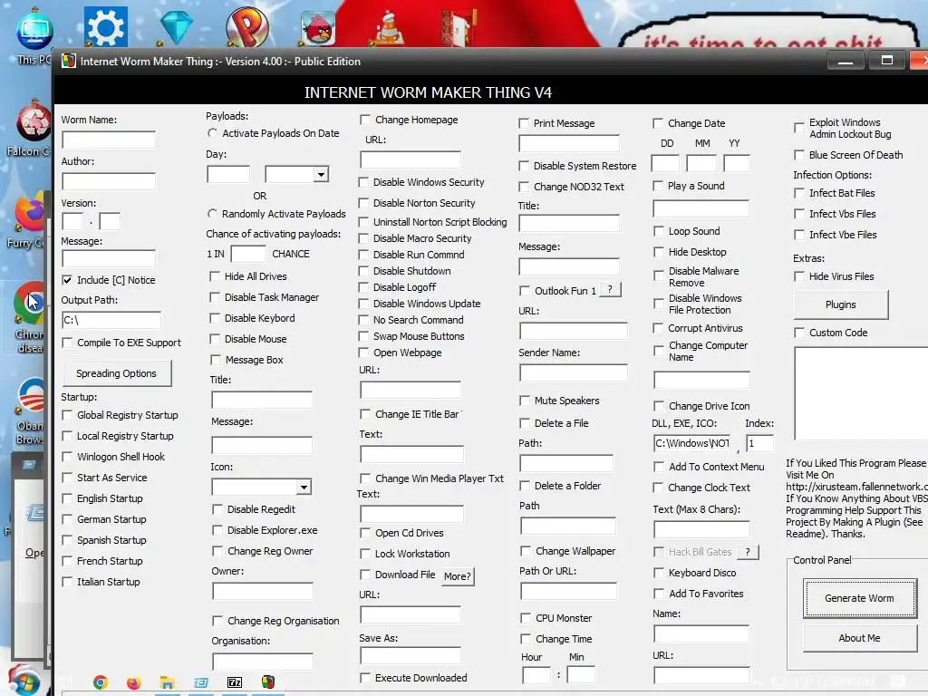The image size is (928, 696).
Task: Enable the Change Wallpaper option
Action: point(526,551)
